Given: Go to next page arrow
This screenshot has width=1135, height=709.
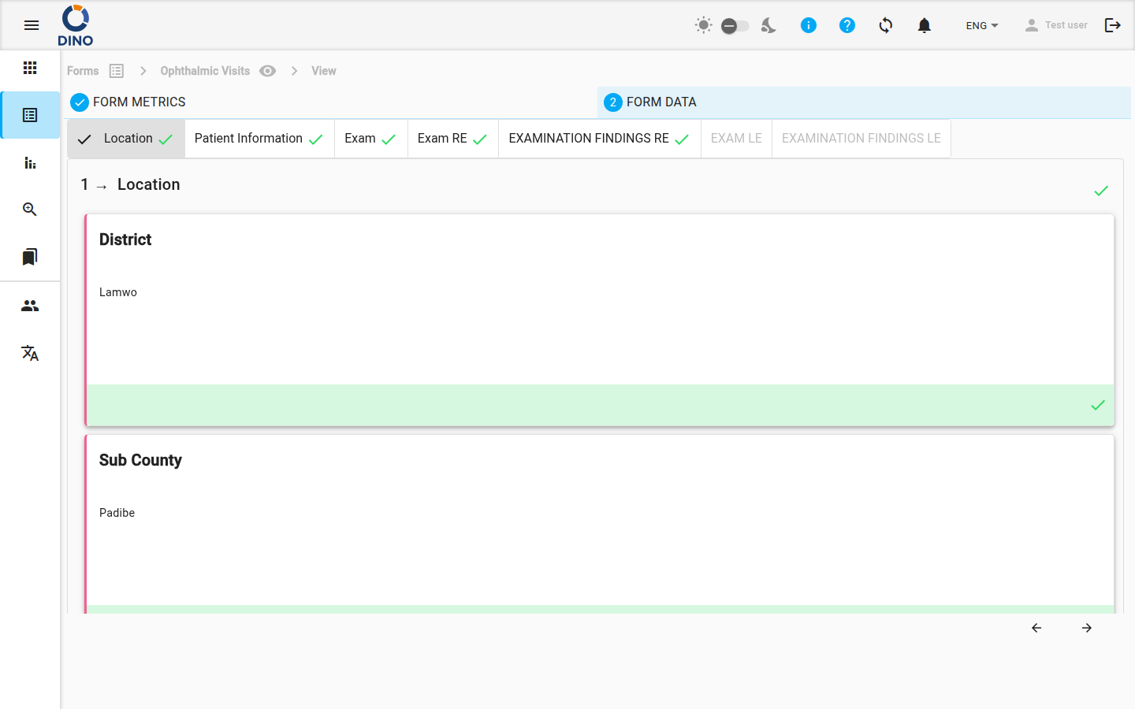Looking at the screenshot, I should (1087, 628).
